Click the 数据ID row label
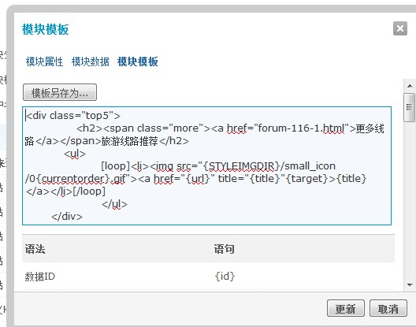Screen dimensions: 416x327 40,277
